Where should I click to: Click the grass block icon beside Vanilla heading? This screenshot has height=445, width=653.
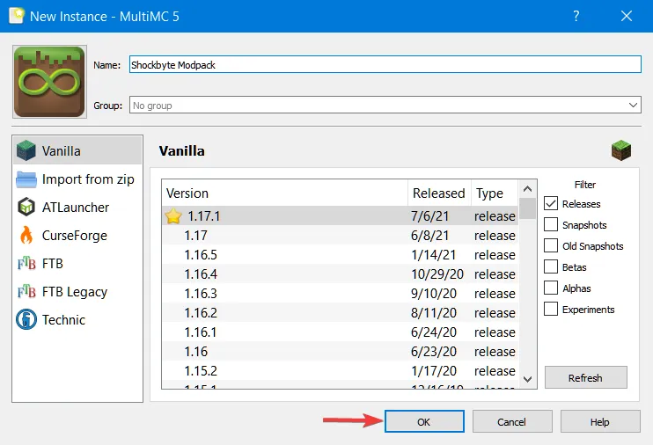(621, 150)
